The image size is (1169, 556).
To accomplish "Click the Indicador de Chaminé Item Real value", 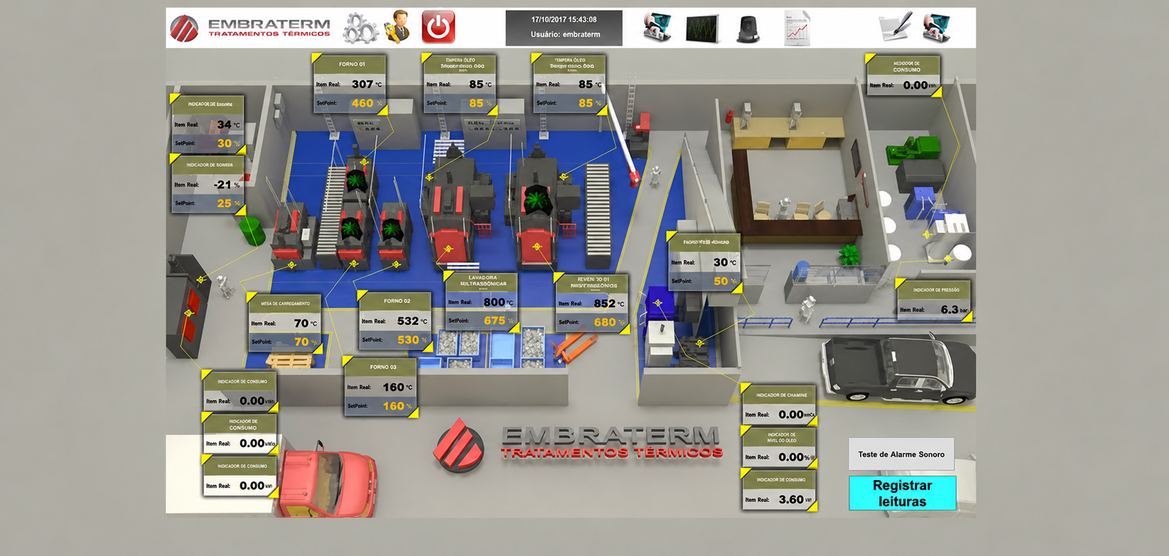I will 796,415.
